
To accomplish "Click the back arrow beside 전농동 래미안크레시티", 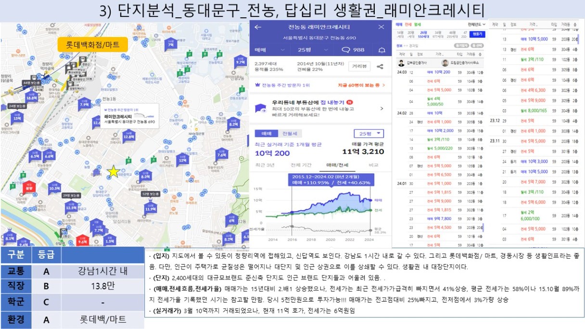I will [258, 27].
